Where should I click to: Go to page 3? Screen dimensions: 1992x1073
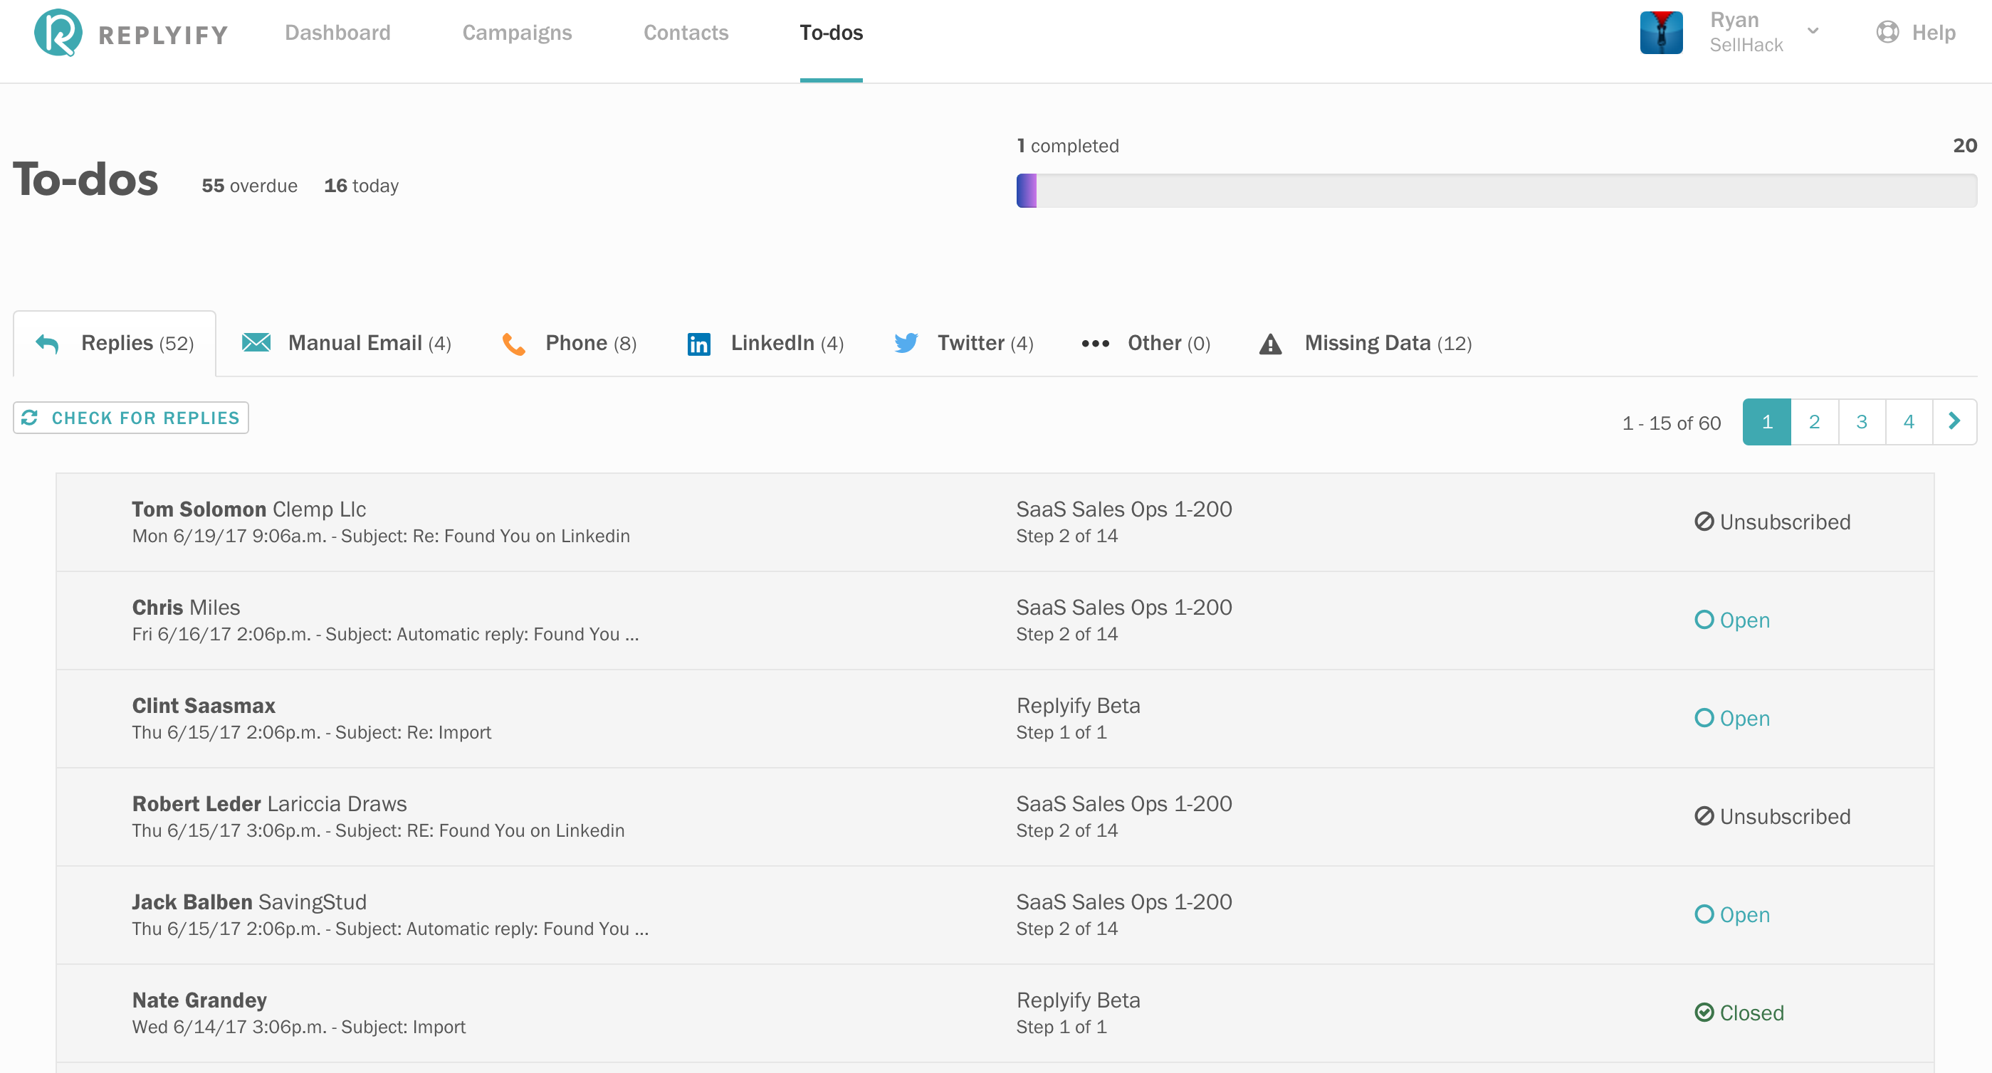[1861, 422]
